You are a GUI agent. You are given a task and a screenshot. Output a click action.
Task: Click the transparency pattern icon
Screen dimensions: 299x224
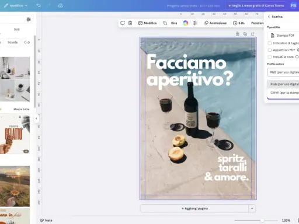click(195, 23)
